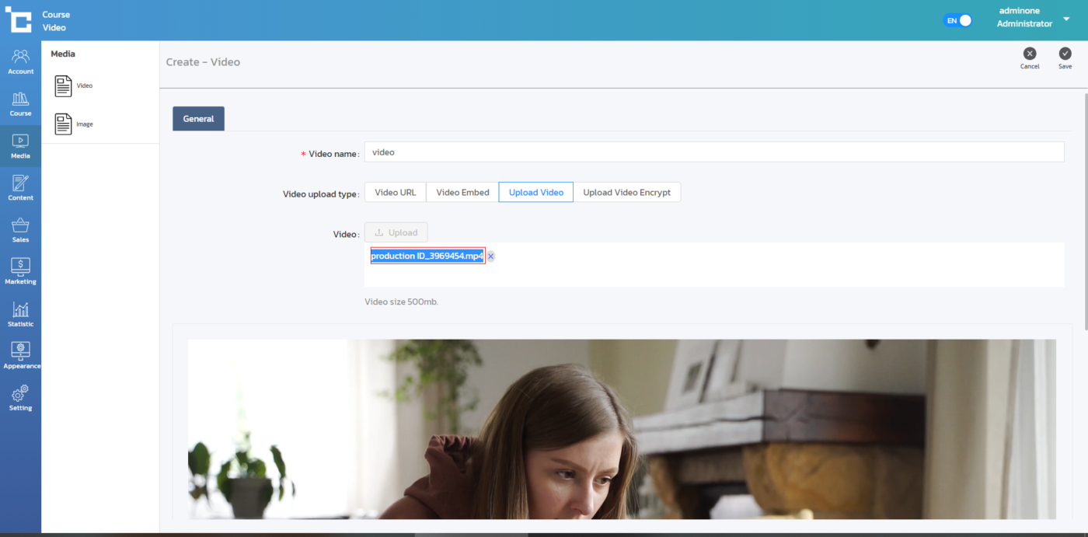Switch to the General tab

198,119
